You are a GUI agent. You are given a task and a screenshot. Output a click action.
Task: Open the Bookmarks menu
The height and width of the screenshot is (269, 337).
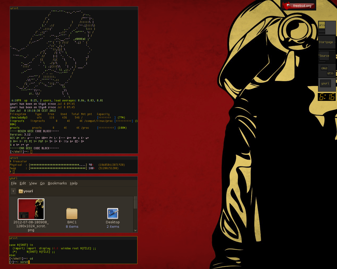click(57, 183)
